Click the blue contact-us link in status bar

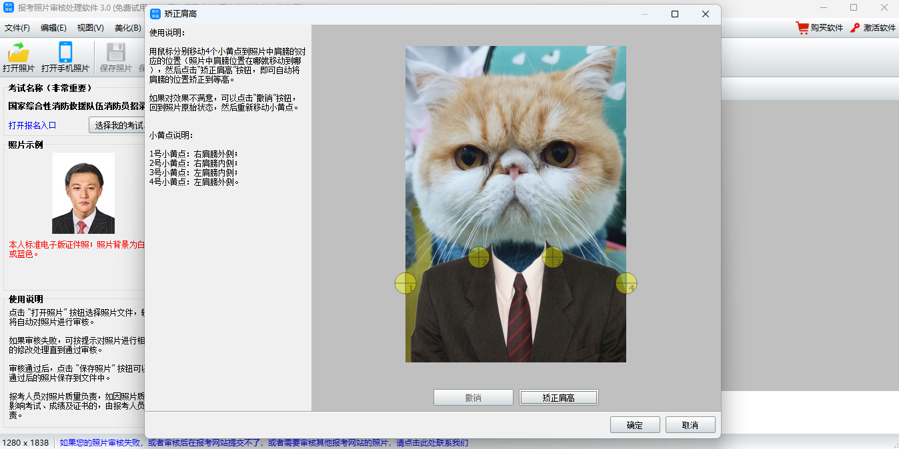[x=263, y=443]
